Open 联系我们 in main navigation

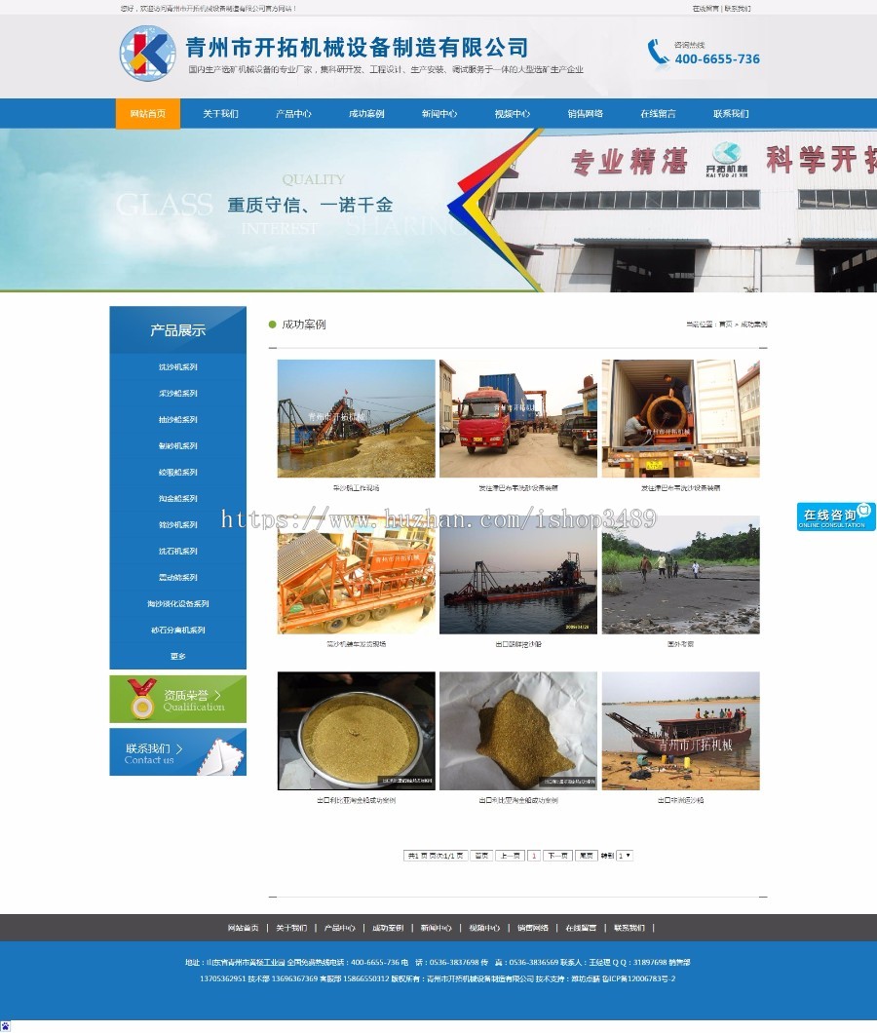[x=731, y=114]
